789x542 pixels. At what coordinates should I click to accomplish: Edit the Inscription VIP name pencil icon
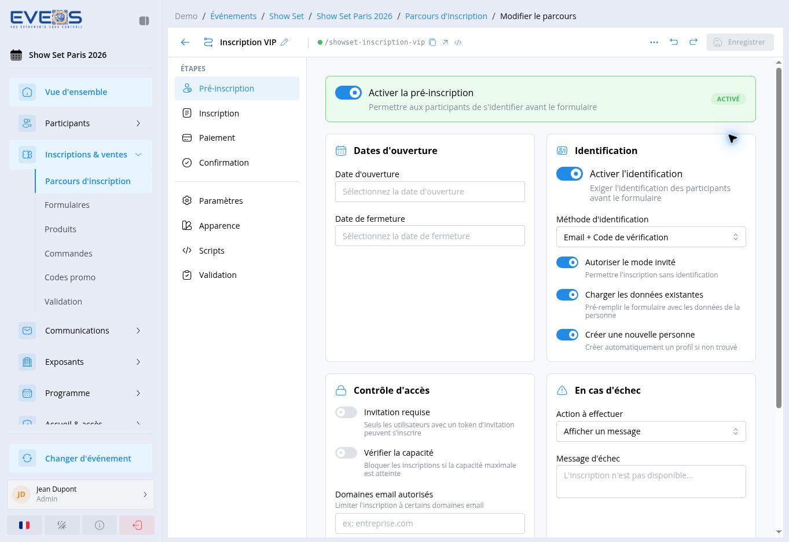(284, 42)
